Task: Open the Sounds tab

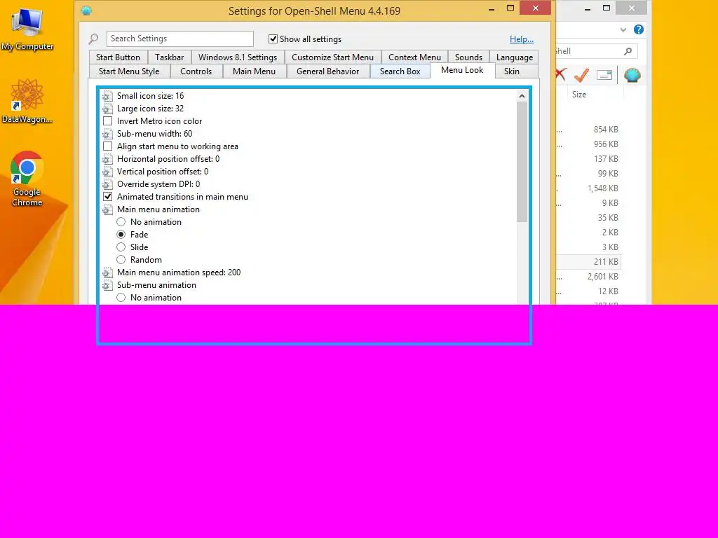Action: pyautogui.click(x=468, y=57)
